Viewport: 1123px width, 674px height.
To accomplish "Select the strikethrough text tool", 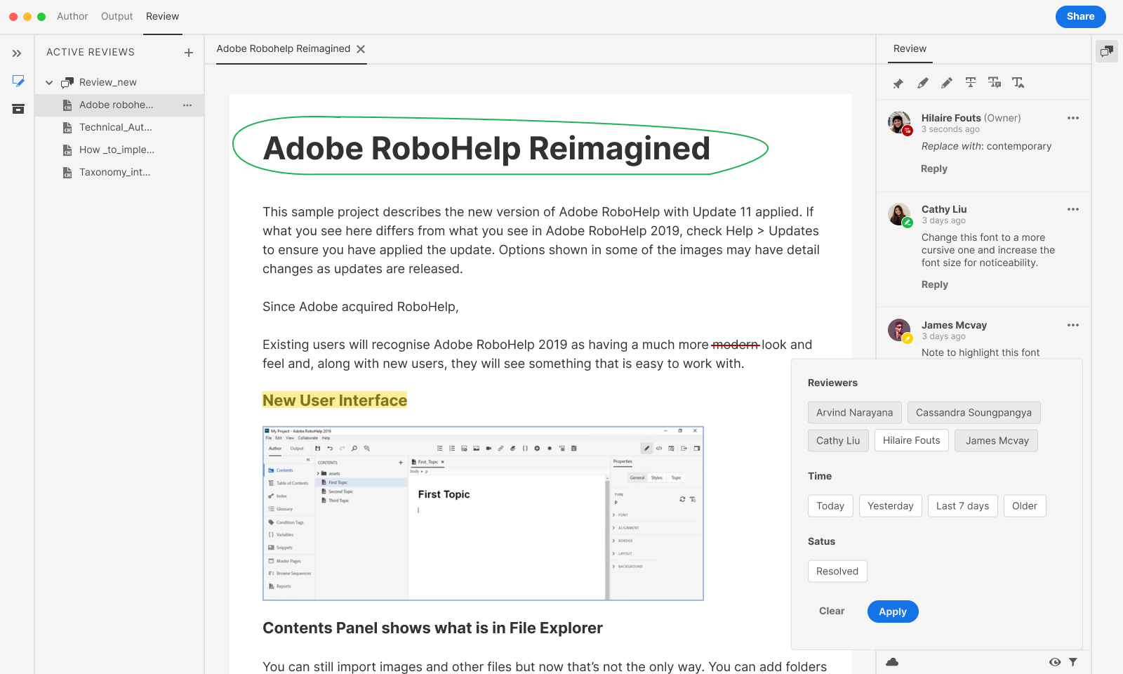I will click(971, 83).
